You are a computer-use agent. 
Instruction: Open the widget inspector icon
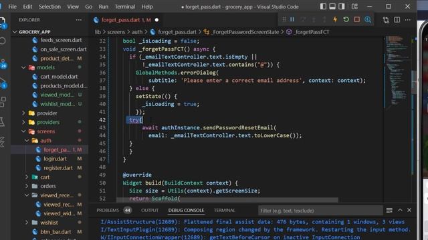(368, 19)
